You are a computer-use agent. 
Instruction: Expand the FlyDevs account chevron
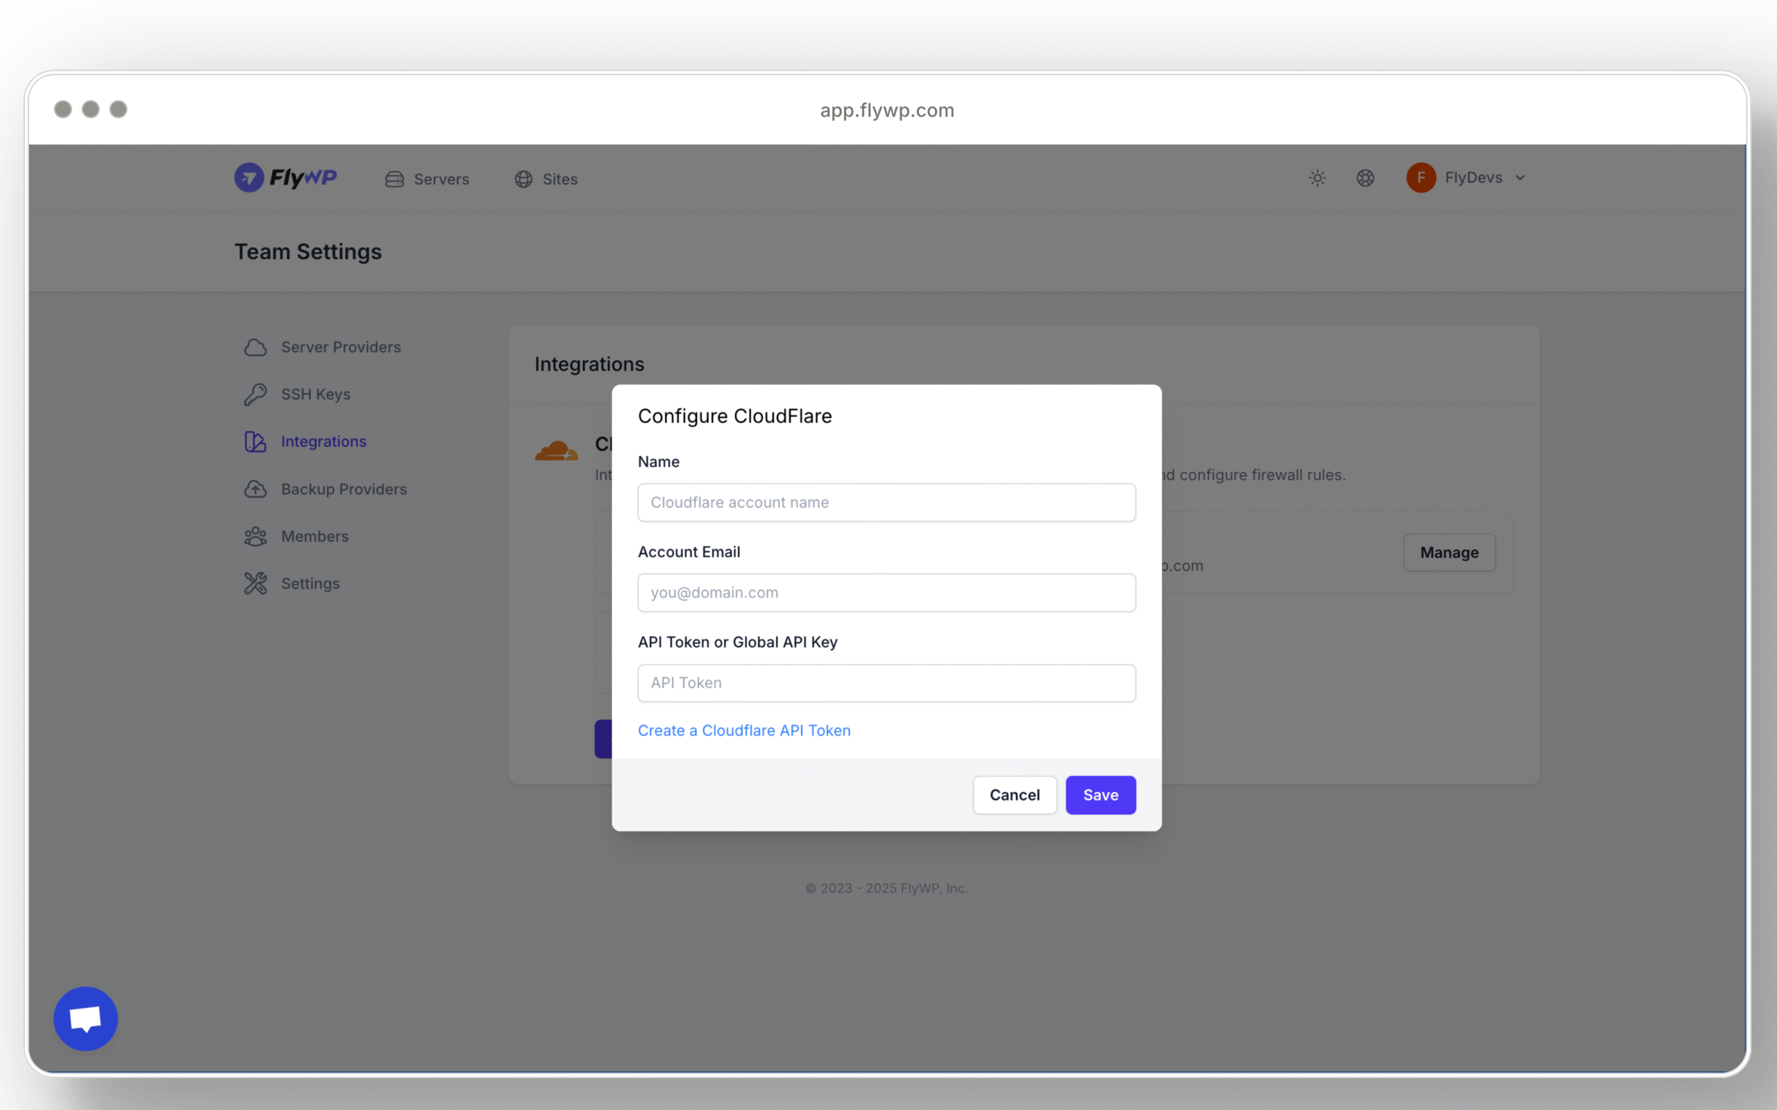(x=1520, y=178)
